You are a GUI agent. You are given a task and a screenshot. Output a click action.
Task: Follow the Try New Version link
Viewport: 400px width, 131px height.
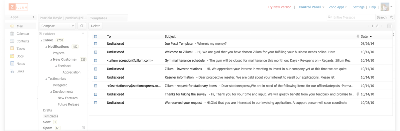[x=279, y=7]
